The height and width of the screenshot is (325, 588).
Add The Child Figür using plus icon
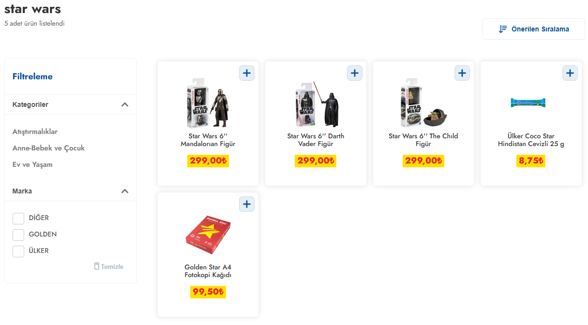[x=462, y=73]
